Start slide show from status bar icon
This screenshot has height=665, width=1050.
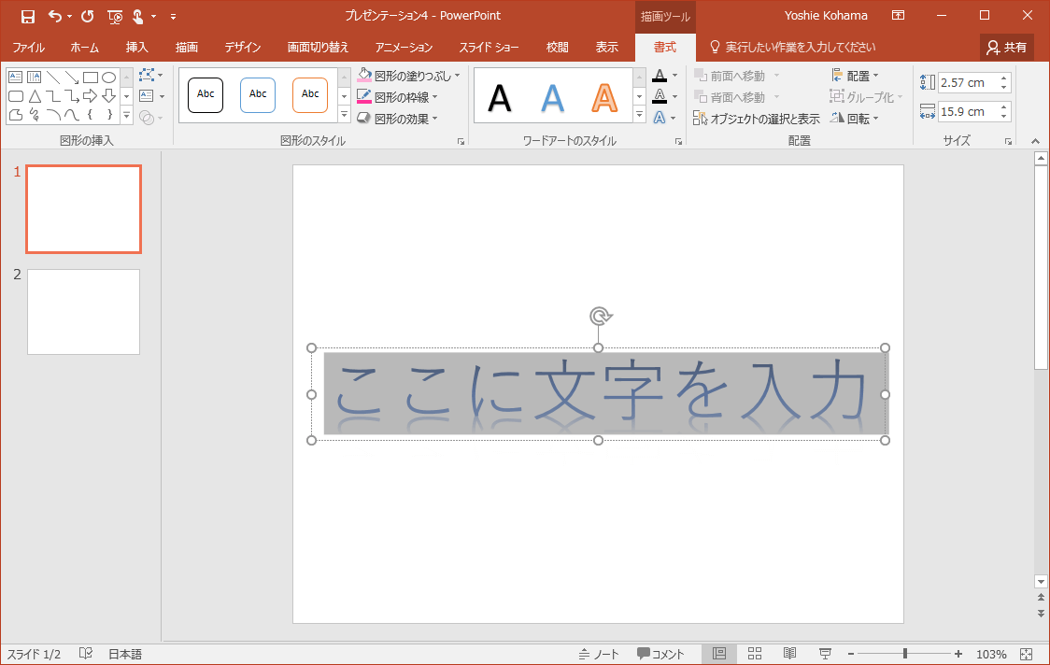pos(825,654)
